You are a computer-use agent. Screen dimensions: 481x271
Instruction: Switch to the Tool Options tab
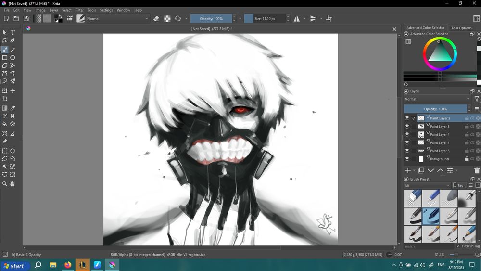(x=461, y=28)
